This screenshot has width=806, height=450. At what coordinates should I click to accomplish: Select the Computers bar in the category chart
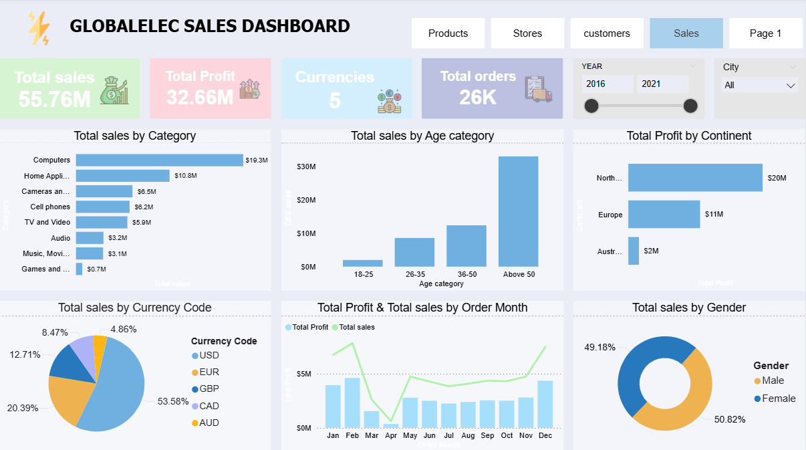click(x=158, y=160)
